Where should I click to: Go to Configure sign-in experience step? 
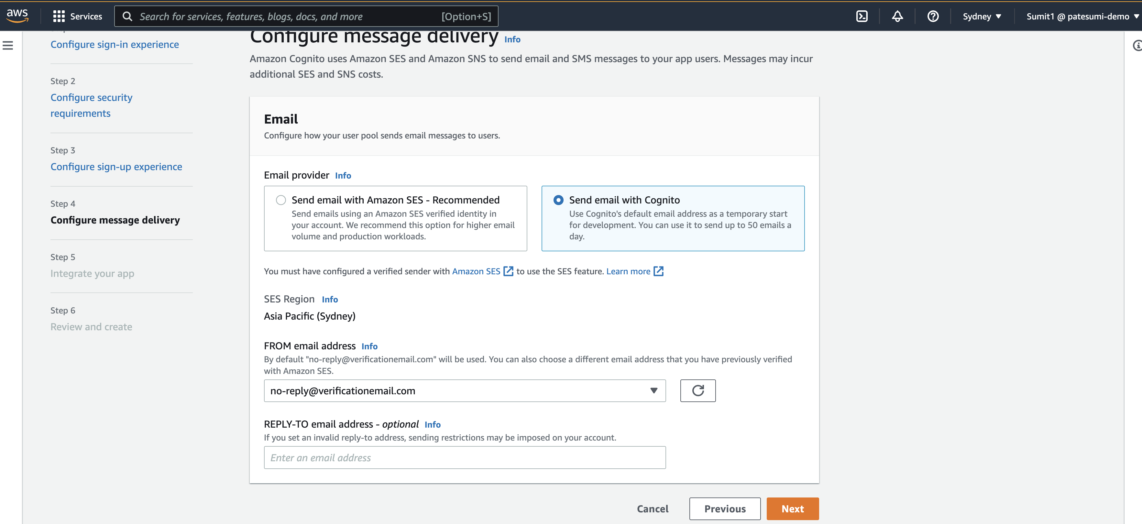click(x=115, y=44)
